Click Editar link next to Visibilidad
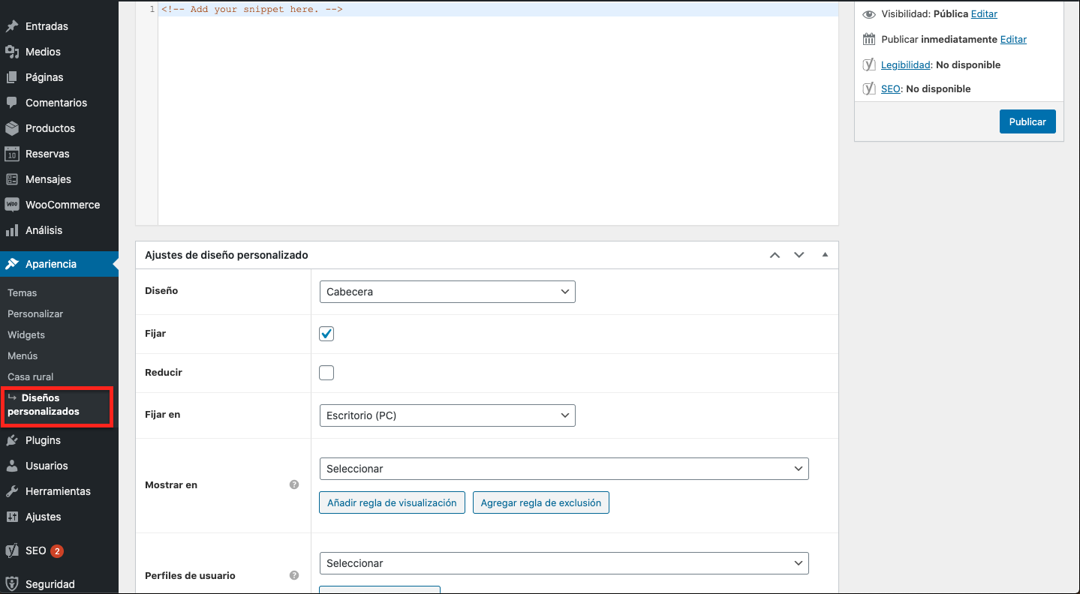1080x594 pixels. [984, 14]
